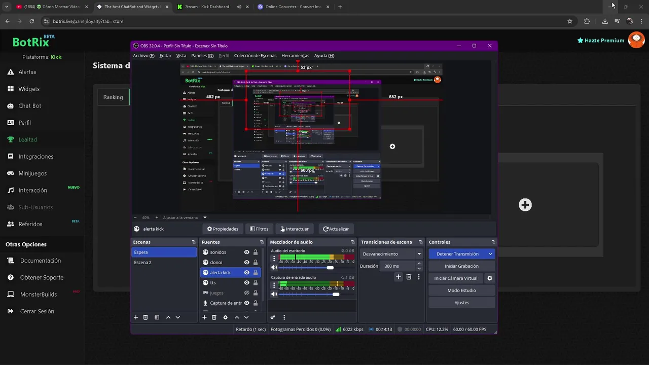Open transition properties three-dot menu

tap(419, 277)
